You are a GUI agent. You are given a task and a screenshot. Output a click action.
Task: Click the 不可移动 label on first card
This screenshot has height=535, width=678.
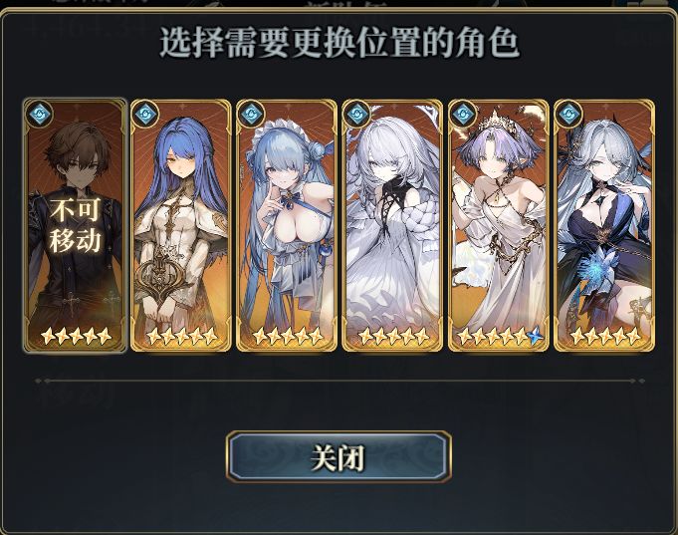tap(76, 225)
